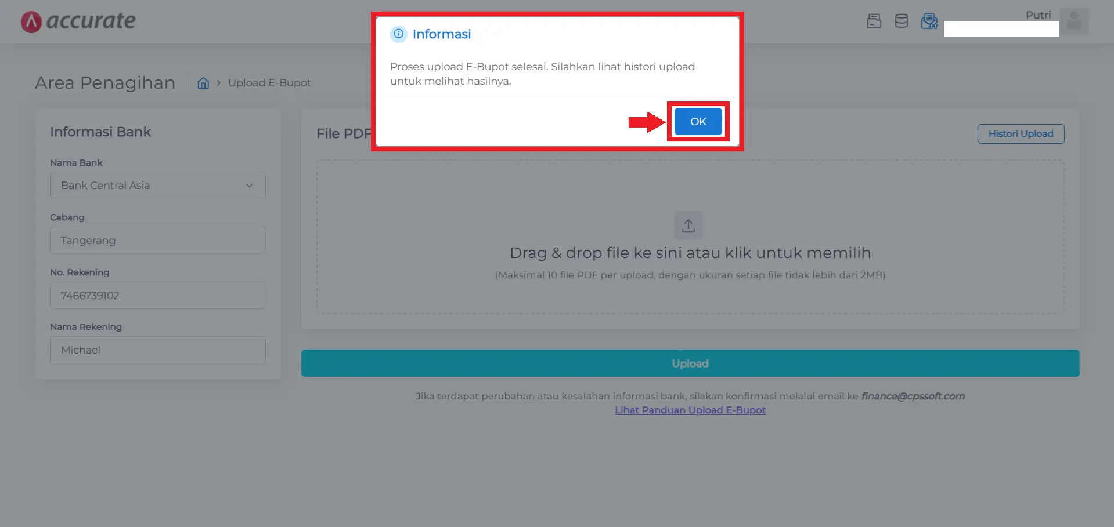
Task: Switch to the Upload E-Bupot breadcrumb
Action: coord(269,83)
